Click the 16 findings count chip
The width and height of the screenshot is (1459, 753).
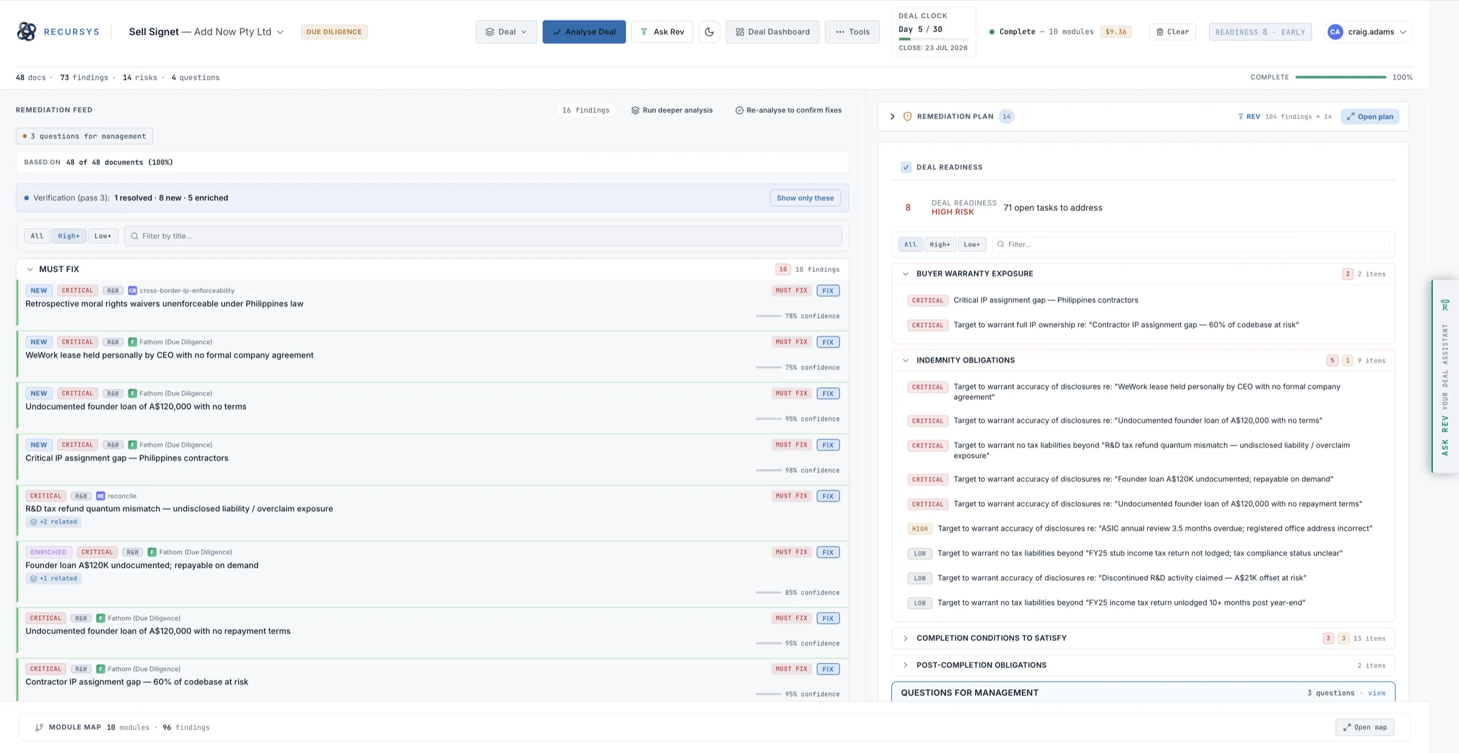tap(585, 110)
